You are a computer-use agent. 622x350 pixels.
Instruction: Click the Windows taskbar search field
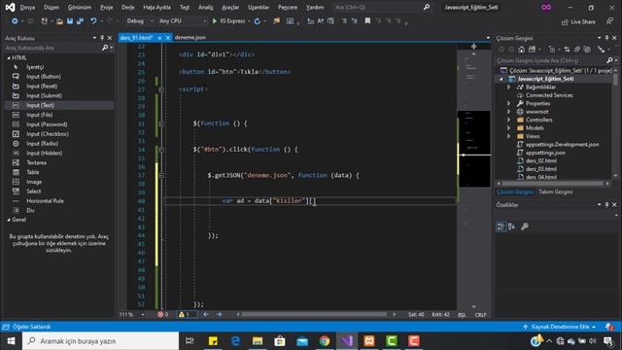click(x=100, y=341)
